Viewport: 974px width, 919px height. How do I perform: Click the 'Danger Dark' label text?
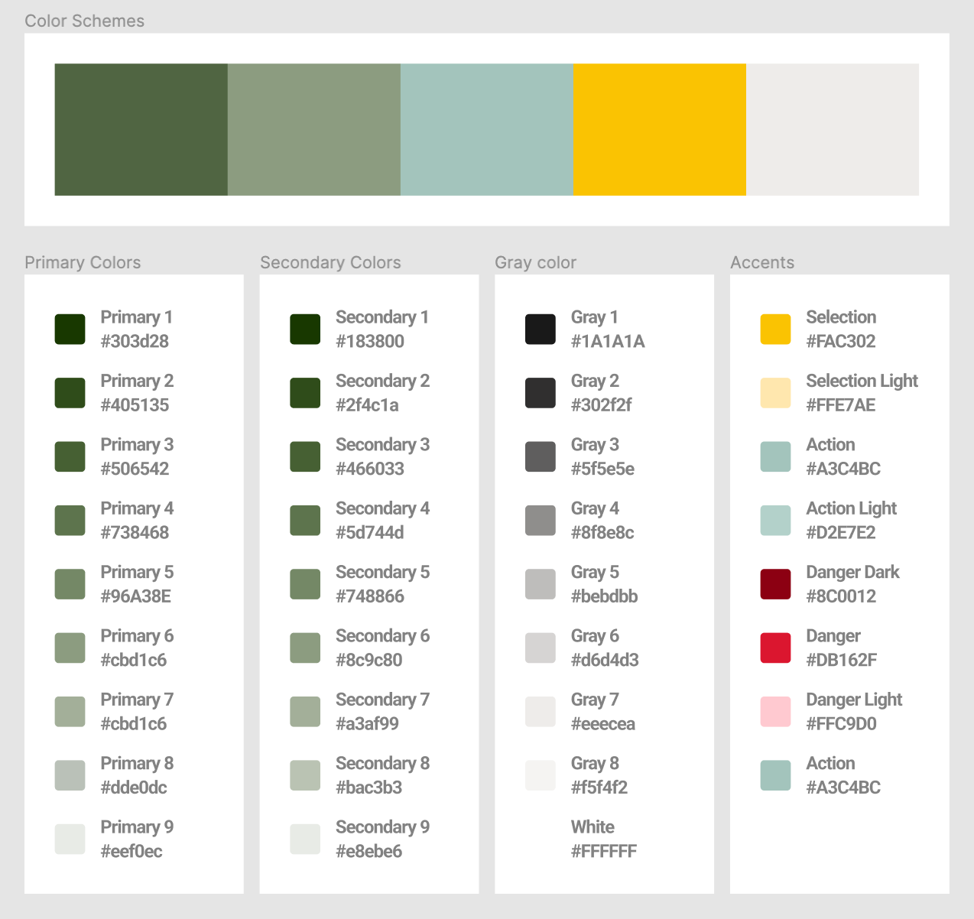point(852,572)
